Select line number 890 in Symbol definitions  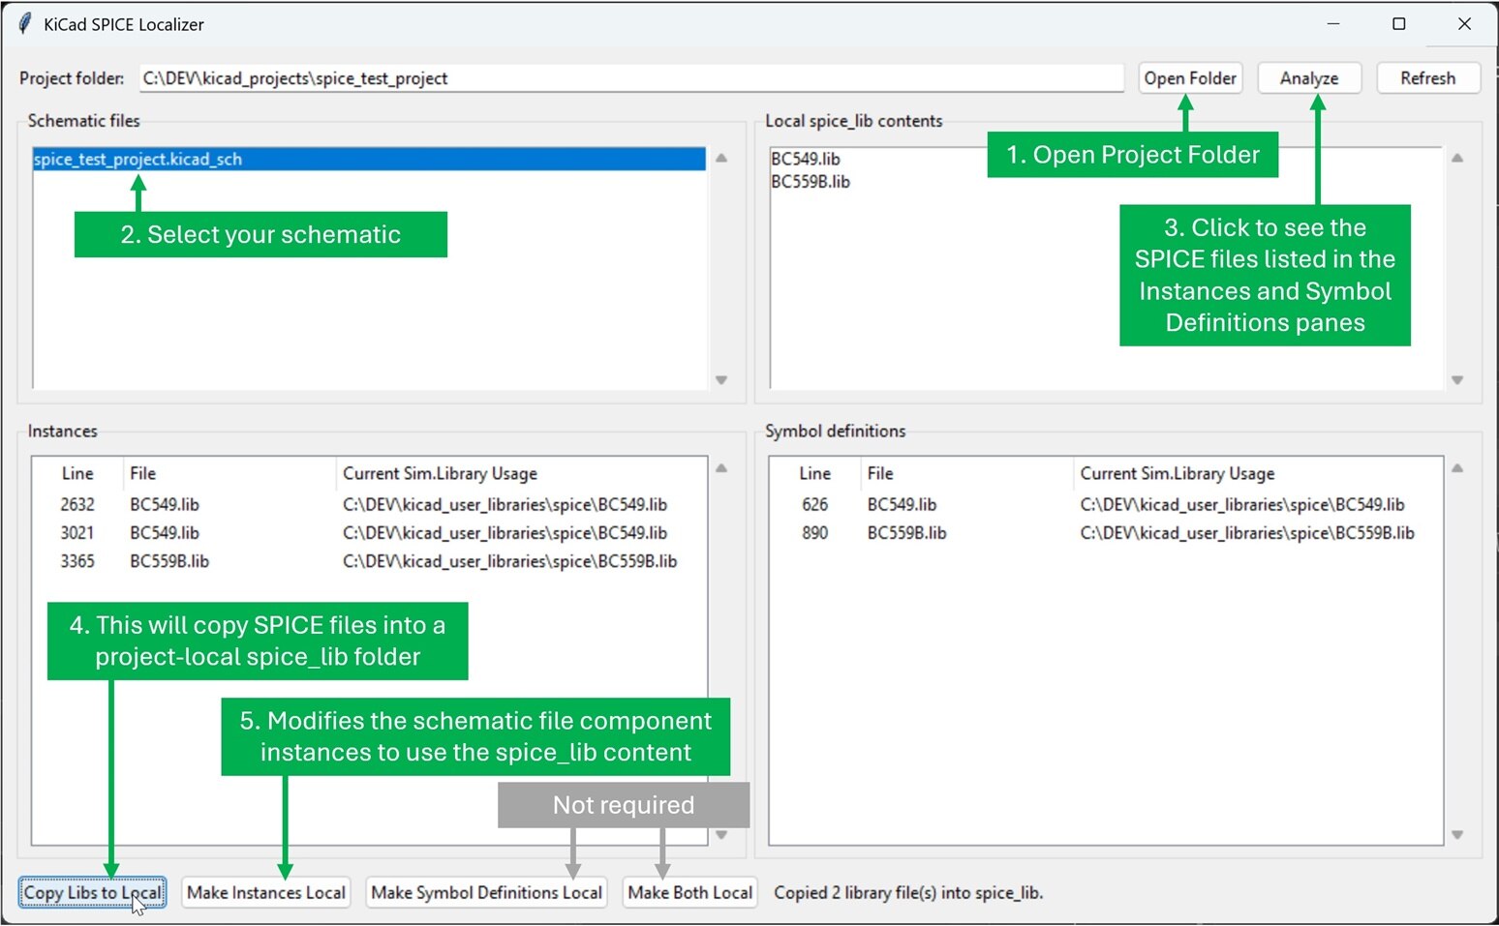(815, 532)
